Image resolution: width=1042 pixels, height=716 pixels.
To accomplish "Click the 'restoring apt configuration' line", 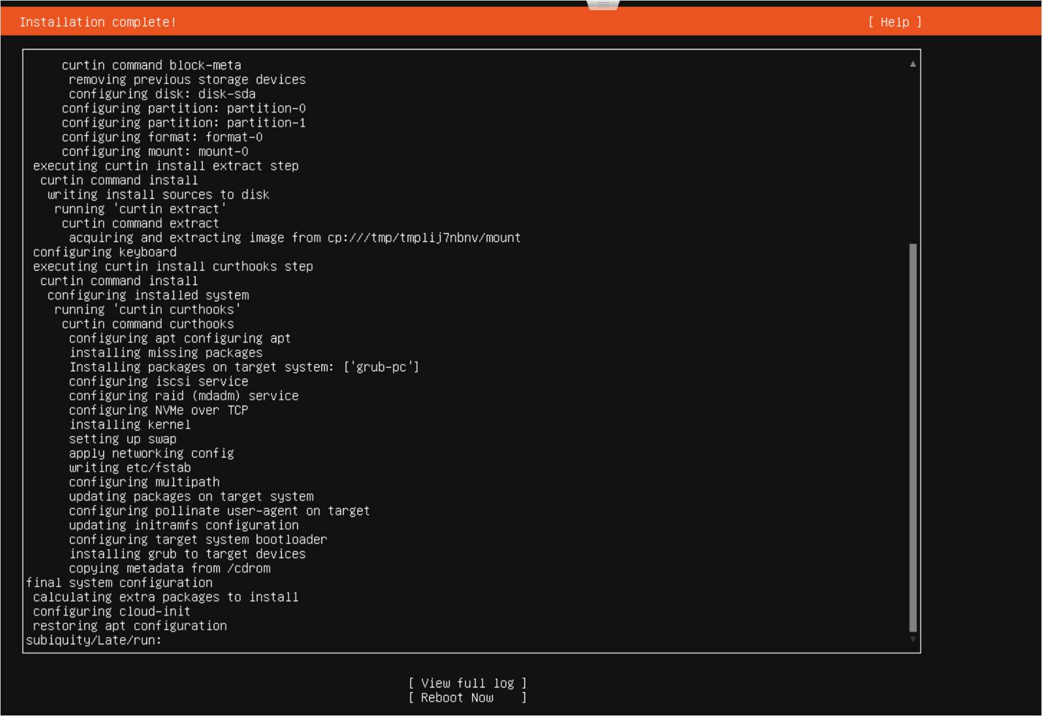I will click(x=130, y=626).
